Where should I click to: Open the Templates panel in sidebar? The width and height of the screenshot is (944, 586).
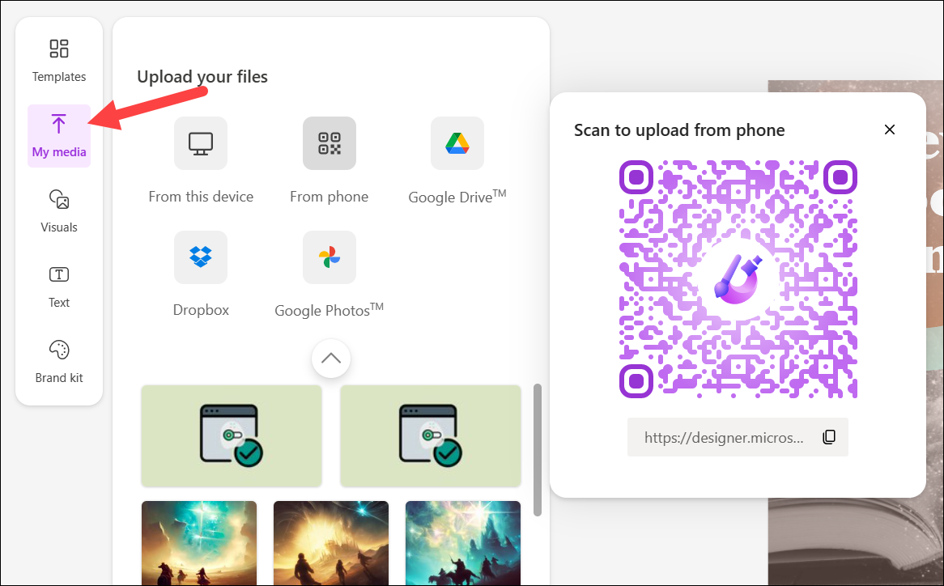tap(58, 58)
